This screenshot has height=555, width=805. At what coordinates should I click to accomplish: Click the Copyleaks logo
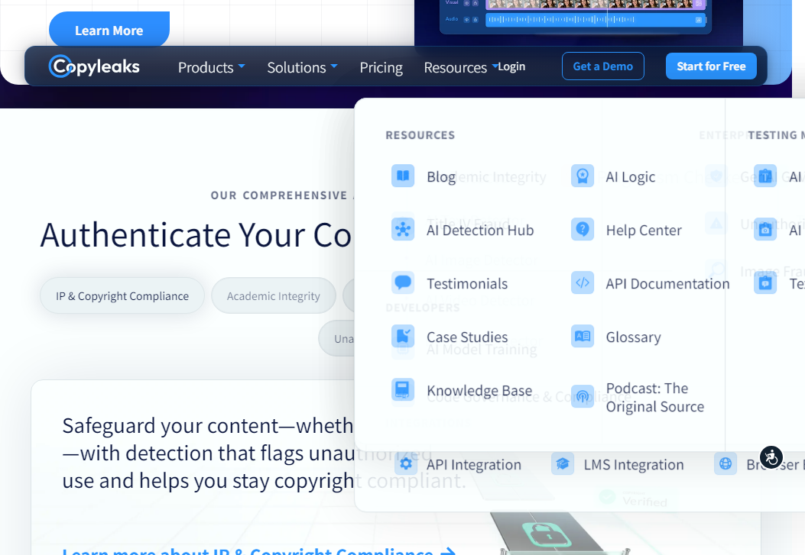click(x=94, y=66)
